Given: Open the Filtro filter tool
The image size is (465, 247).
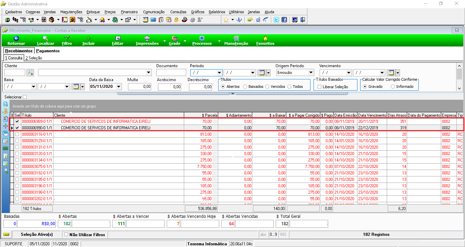Looking at the screenshot, I should tap(67, 41).
